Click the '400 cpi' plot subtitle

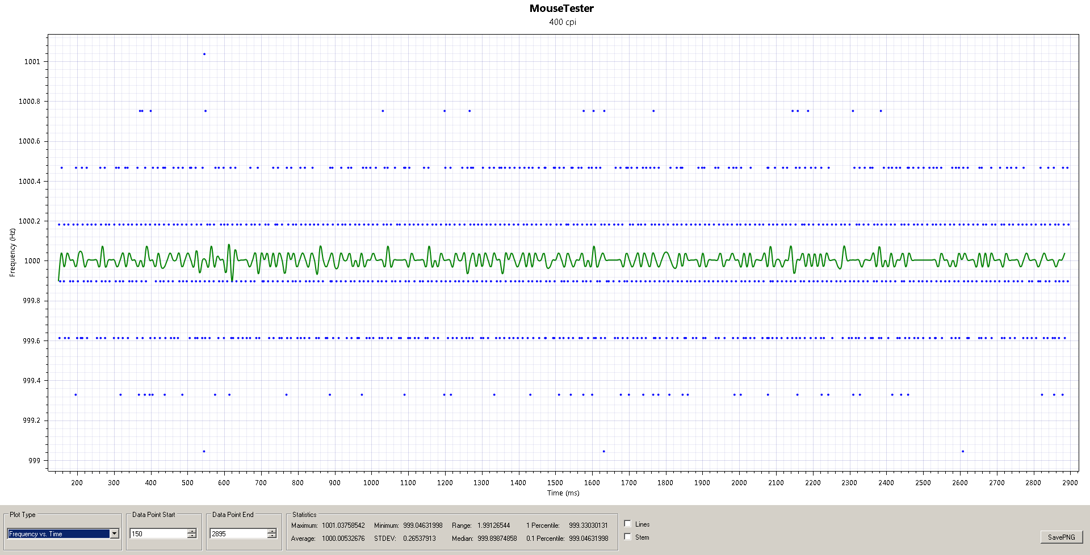click(562, 22)
